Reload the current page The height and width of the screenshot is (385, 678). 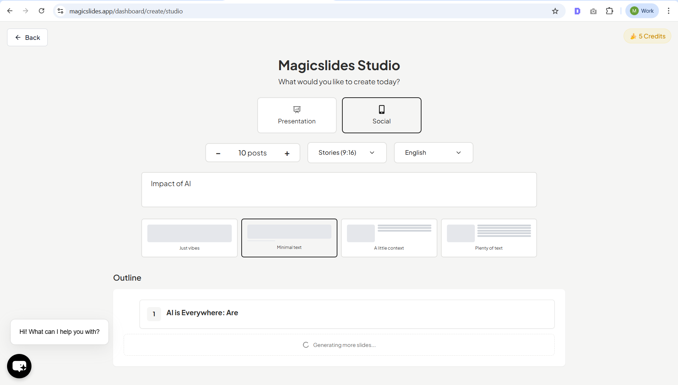coord(41,11)
